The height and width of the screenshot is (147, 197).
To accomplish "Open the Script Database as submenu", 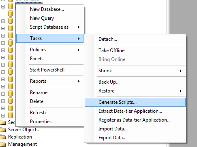I will coord(50,27).
